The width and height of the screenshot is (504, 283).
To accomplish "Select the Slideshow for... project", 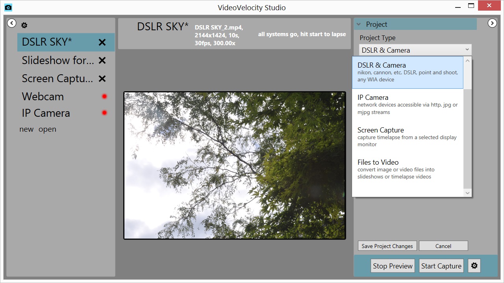I will (66, 61).
